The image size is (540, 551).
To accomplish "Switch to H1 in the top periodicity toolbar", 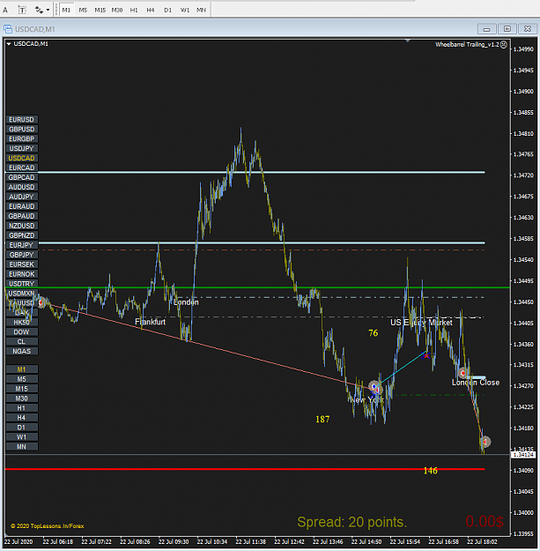I will (134, 10).
